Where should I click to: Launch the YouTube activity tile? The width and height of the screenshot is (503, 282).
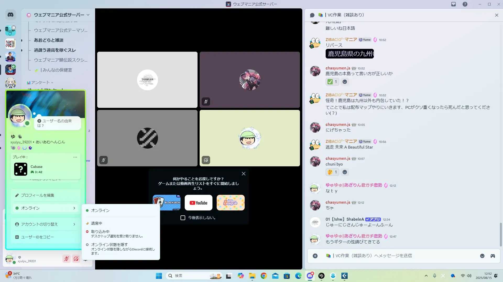click(x=198, y=203)
